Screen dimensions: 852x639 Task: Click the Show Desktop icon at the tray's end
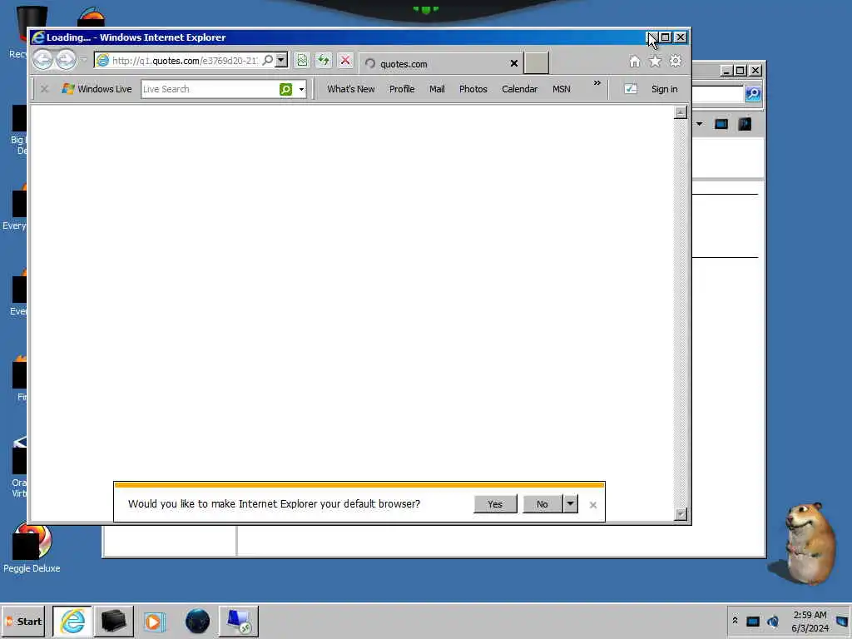coord(842,621)
